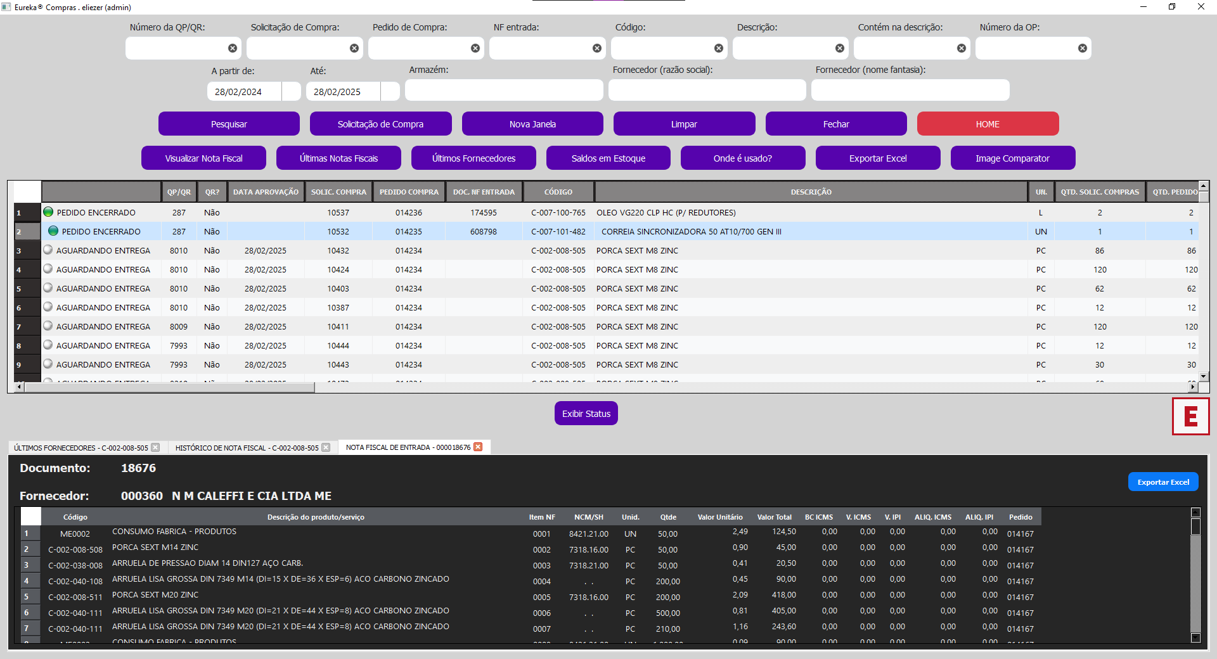Click the Pesquisar button

(229, 124)
